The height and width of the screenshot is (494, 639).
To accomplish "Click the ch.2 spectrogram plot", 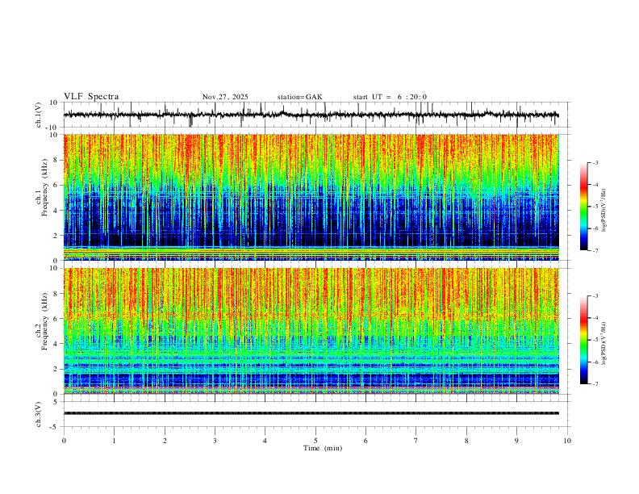I will point(311,331).
